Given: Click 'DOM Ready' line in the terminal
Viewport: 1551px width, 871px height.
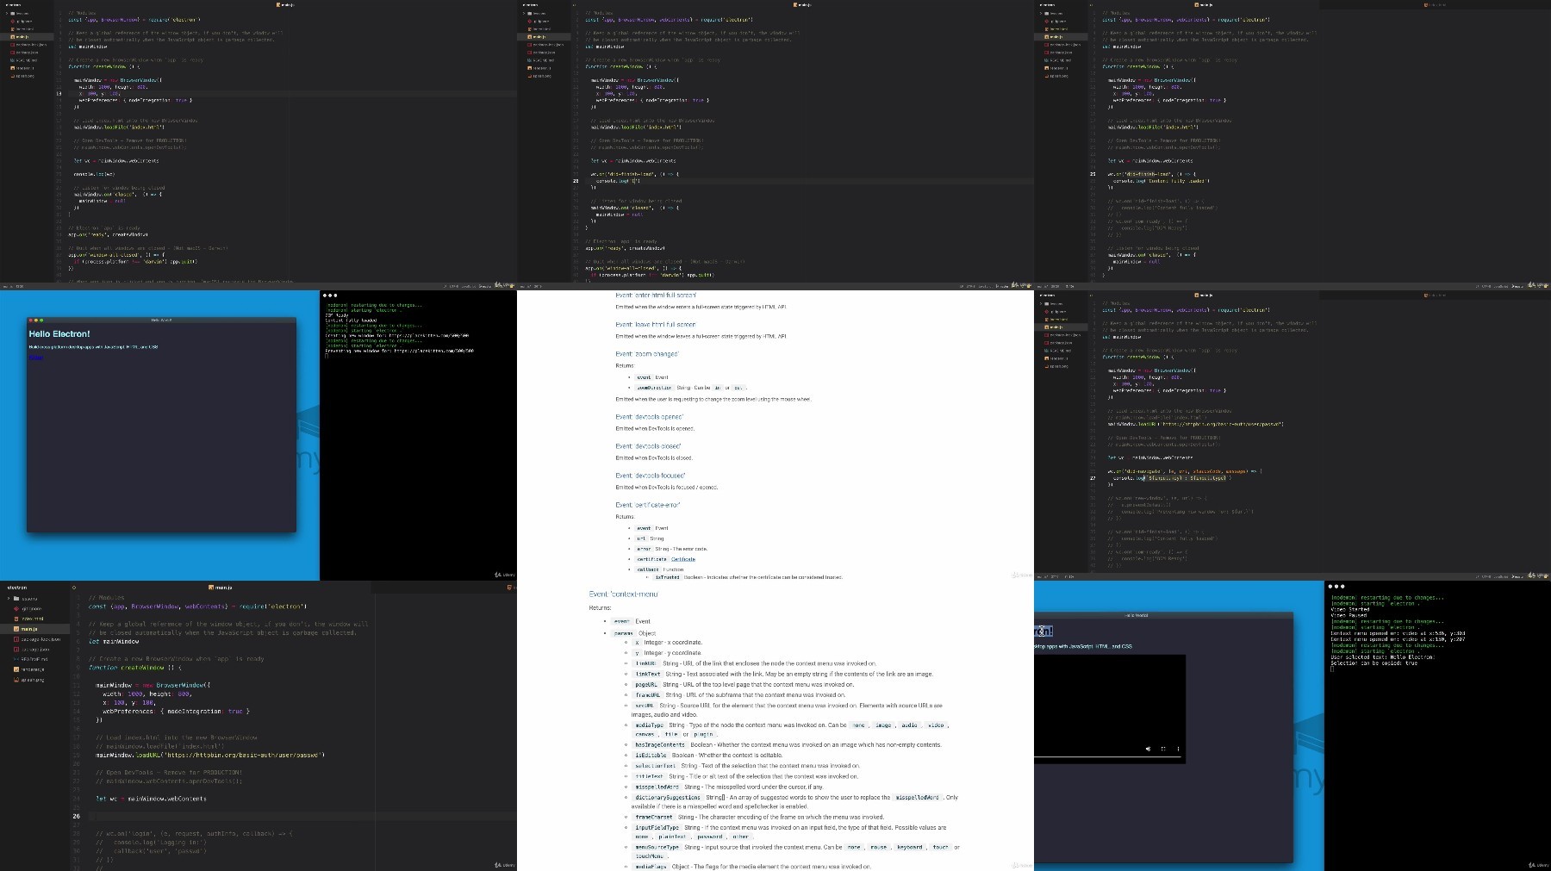Looking at the screenshot, I should [337, 314].
